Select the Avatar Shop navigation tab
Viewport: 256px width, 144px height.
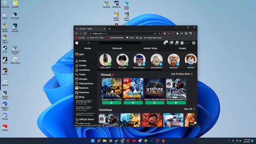150,48
